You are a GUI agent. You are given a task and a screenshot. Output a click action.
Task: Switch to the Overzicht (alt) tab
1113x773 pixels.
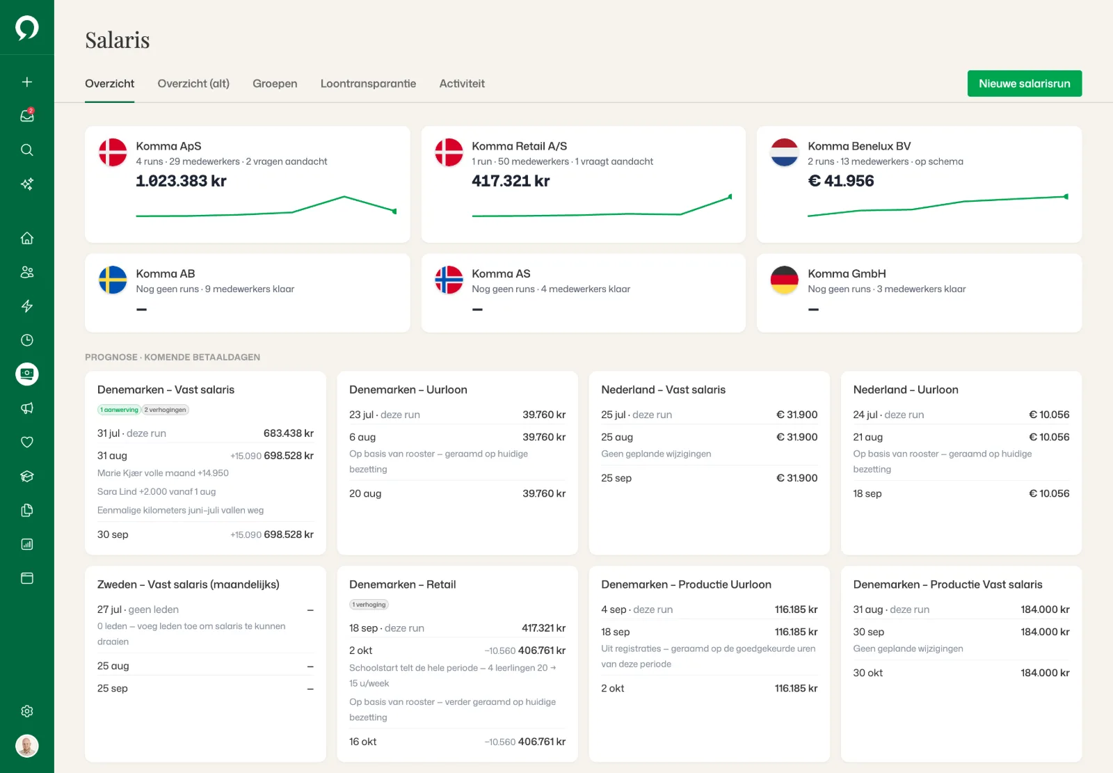pos(193,83)
